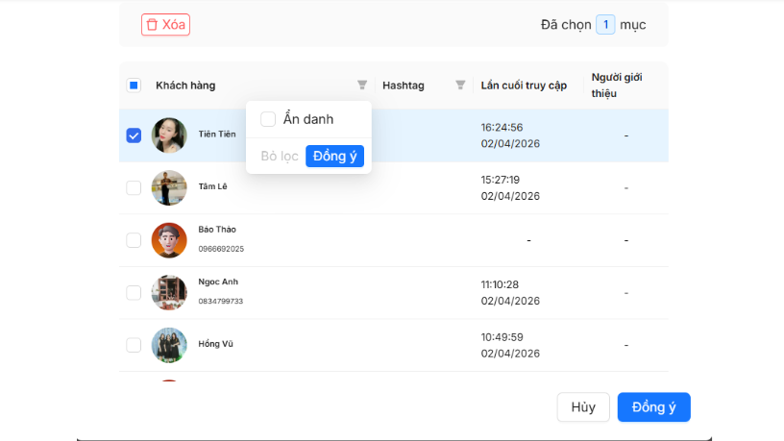Check the Bảo Thảo row checkbox
784x441 pixels.
[x=134, y=240]
